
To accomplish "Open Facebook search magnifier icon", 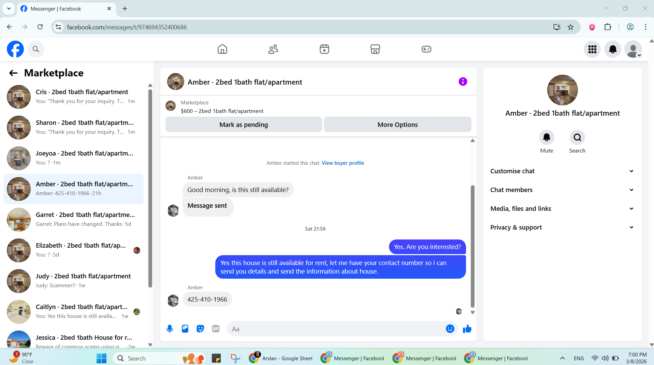I will [x=36, y=49].
